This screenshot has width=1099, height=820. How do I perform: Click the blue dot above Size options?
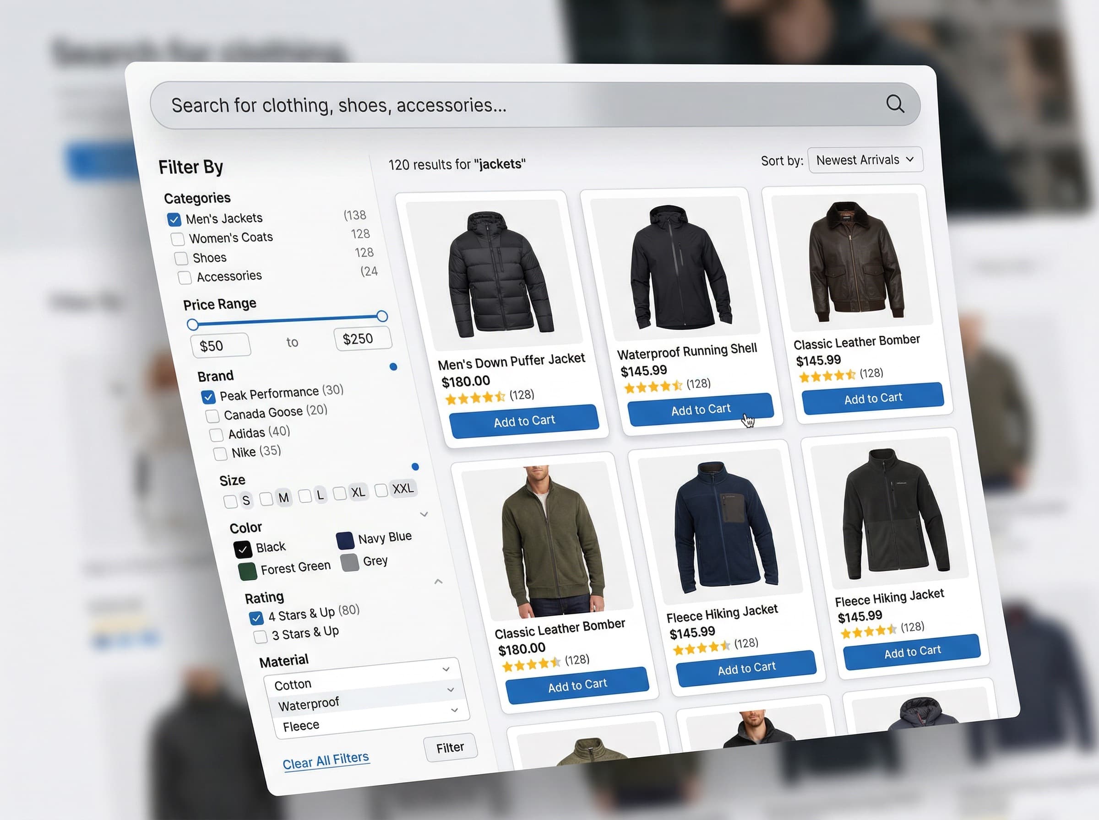(415, 467)
